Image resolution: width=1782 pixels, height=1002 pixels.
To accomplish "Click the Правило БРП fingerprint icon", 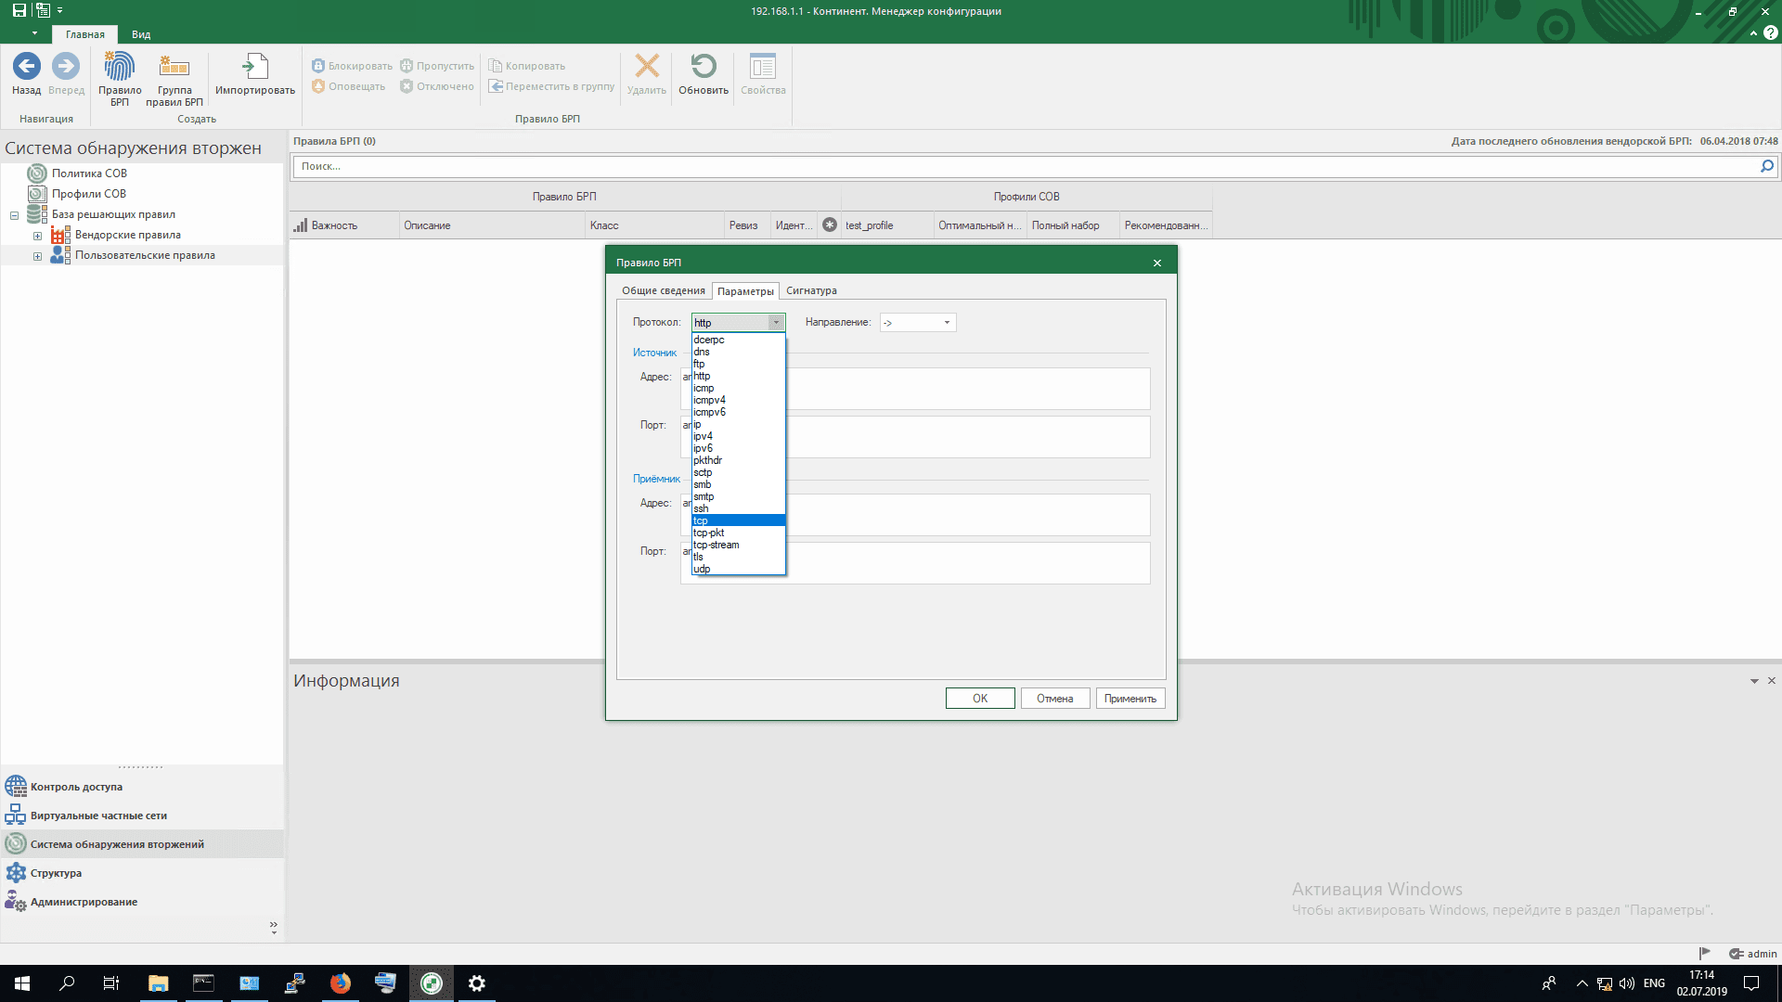I will (120, 68).
